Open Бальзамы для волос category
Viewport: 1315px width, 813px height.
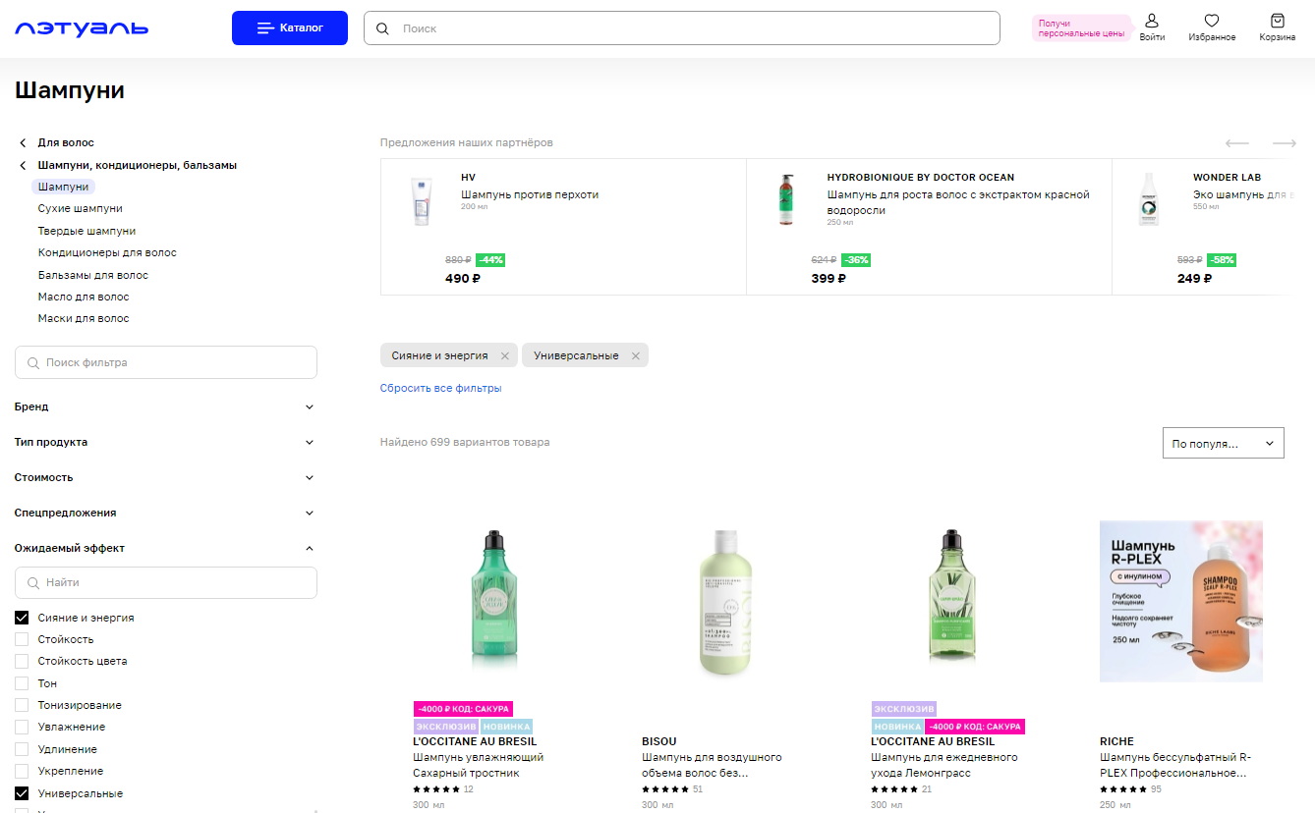click(x=93, y=275)
